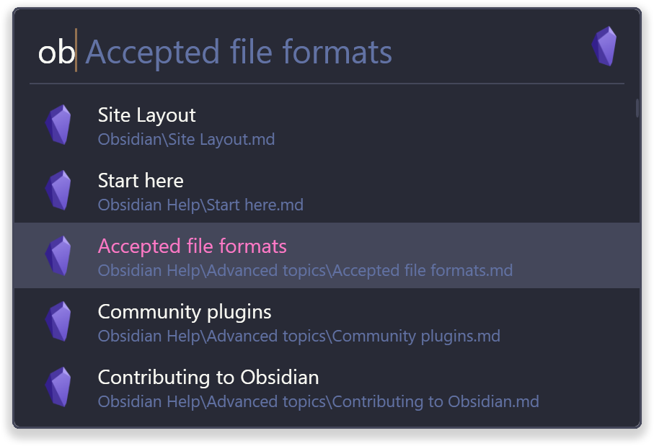Image resolution: width=654 pixels, height=446 pixels.
Task: Click the icon beside Accepted file formats result
Action: [x=58, y=256]
